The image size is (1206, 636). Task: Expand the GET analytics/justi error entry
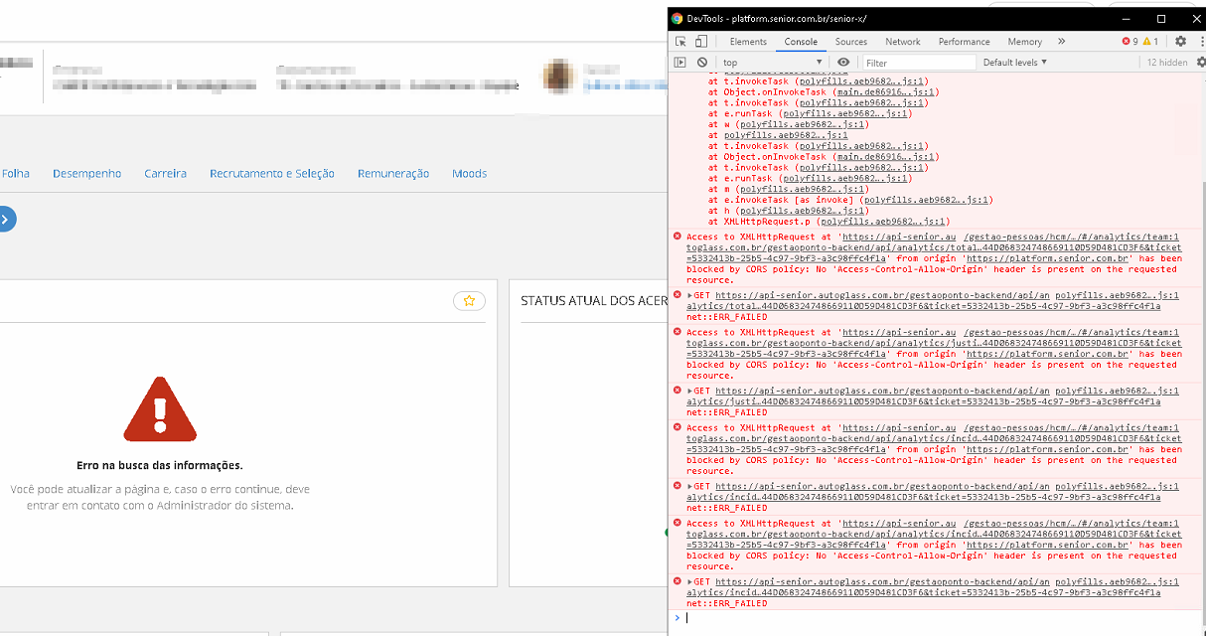(690, 391)
